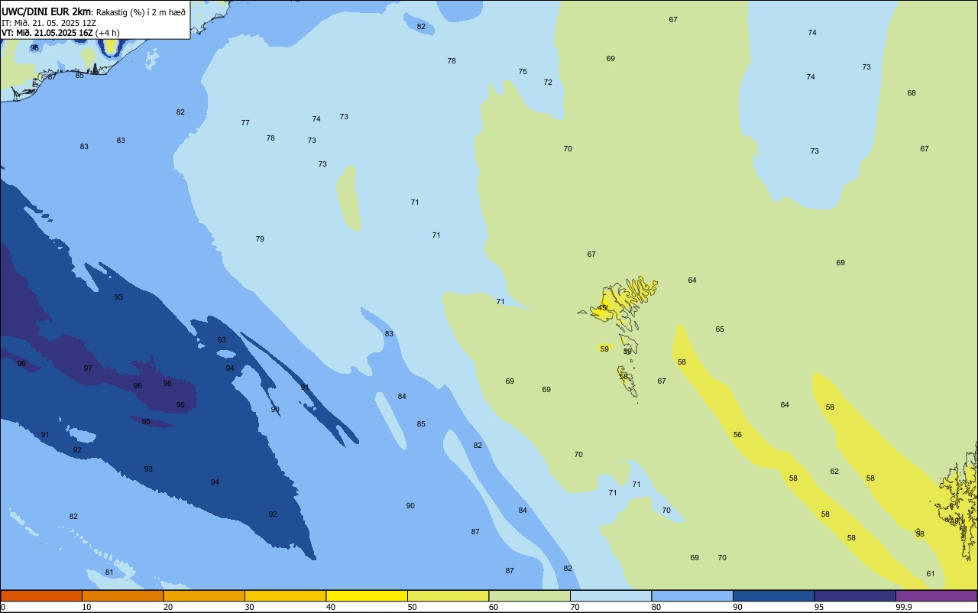Select the 20–30 legend color segment
This screenshot has width=978, height=613.
(x=204, y=595)
